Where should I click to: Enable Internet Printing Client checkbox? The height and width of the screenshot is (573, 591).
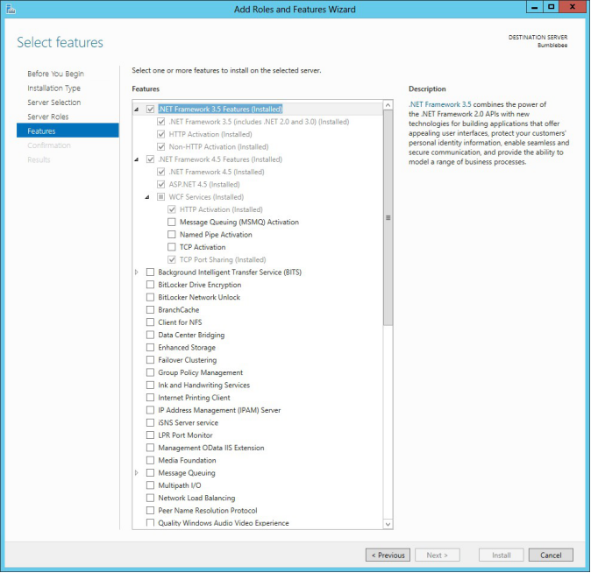(x=151, y=398)
